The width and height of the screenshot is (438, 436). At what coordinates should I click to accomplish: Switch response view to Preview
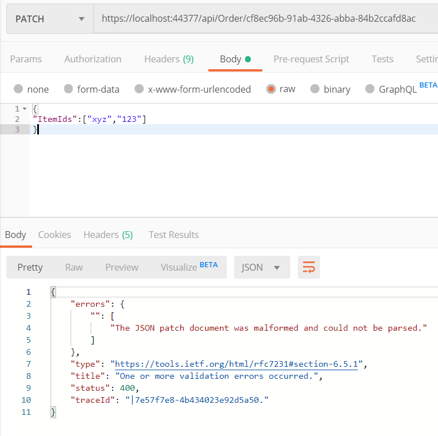(121, 267)
